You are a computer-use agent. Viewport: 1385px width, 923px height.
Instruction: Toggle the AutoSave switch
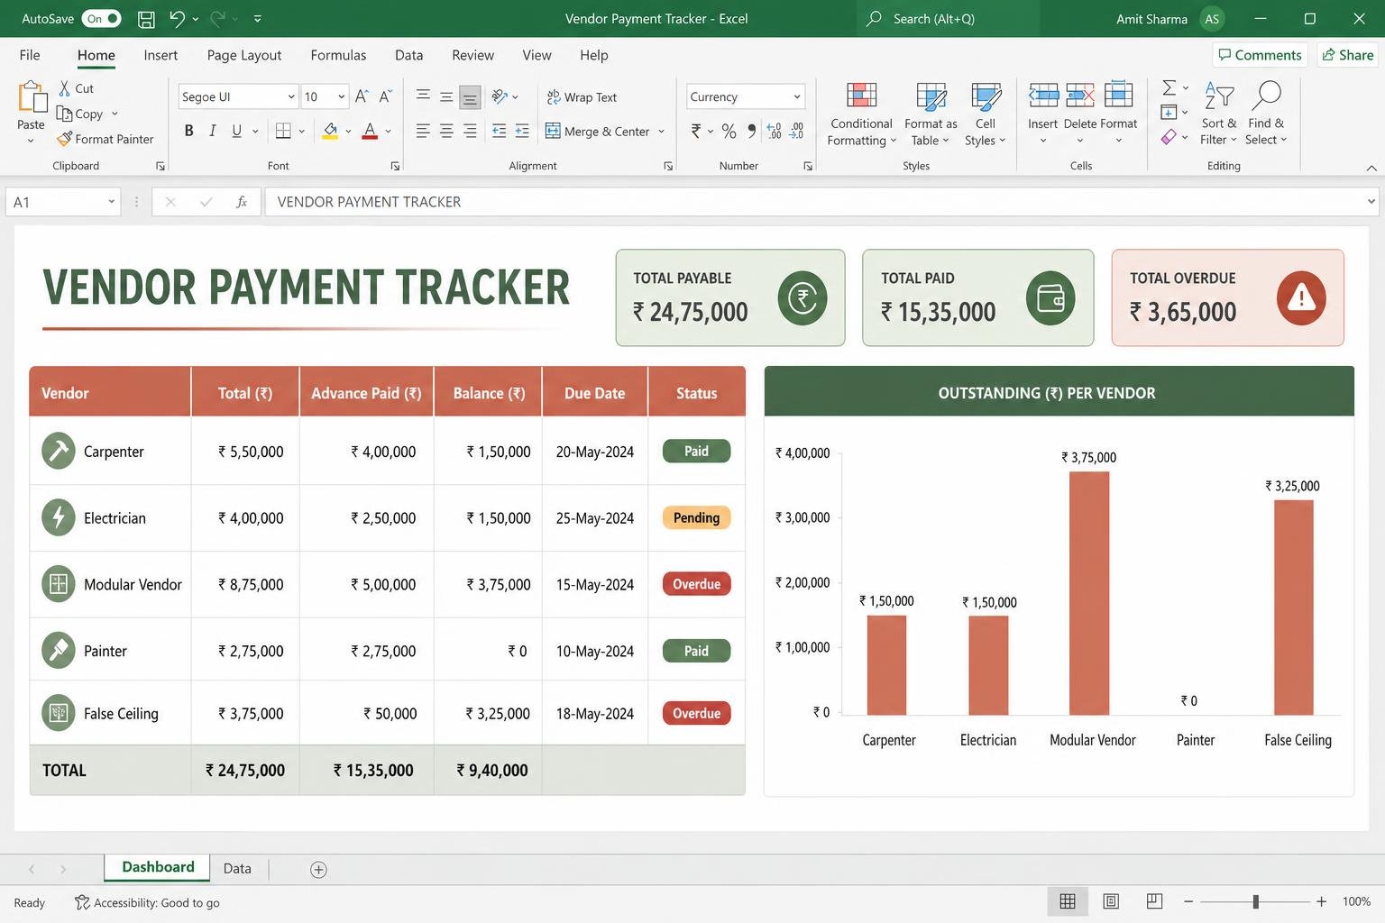pos(101,18)
